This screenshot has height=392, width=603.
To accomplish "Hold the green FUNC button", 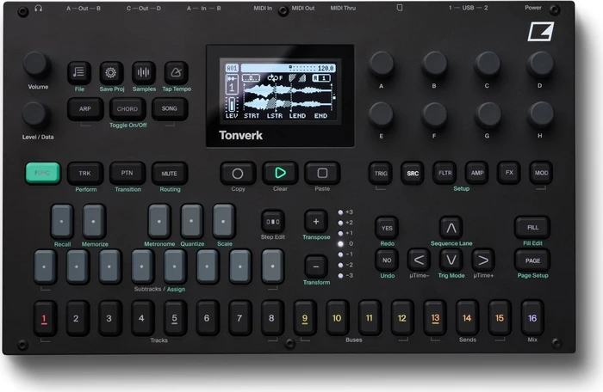I will coord(43,173).
